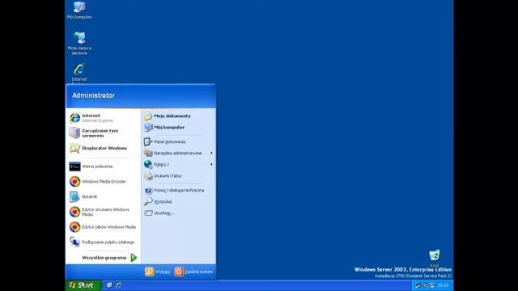The image size is (518, 291).
Task: Click Zarządzanie tym serwerem icon
Action: [x=74, y=133]
